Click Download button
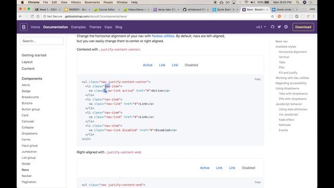 pos(303,27)
